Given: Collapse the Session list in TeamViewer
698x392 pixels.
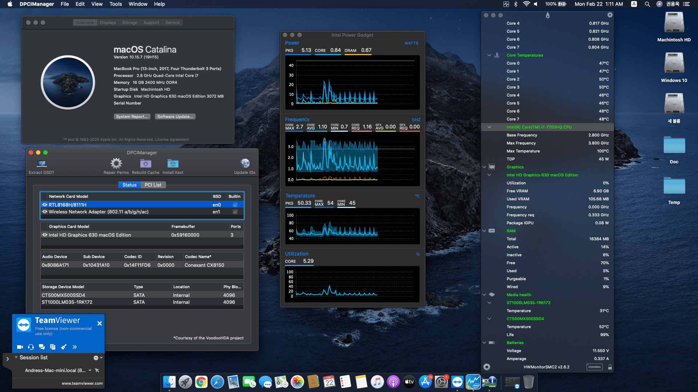Looking at the screenshot, I should (x=16, y=357).
